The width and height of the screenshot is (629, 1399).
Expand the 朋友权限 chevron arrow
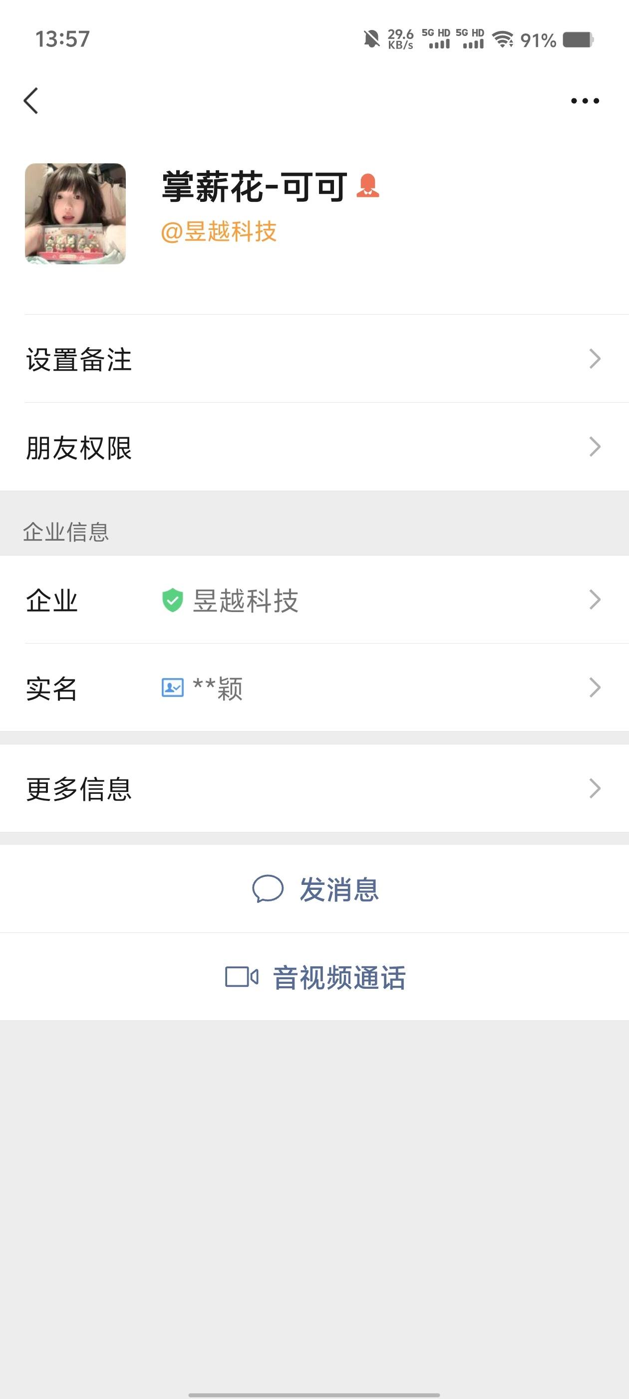click(x=595, y=447)
